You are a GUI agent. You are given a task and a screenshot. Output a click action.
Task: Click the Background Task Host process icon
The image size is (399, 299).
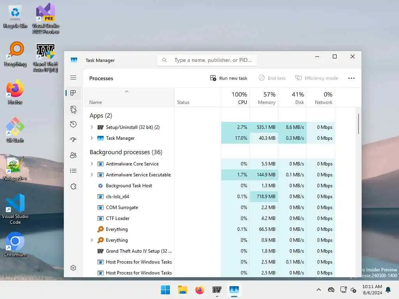click(101, 186)
